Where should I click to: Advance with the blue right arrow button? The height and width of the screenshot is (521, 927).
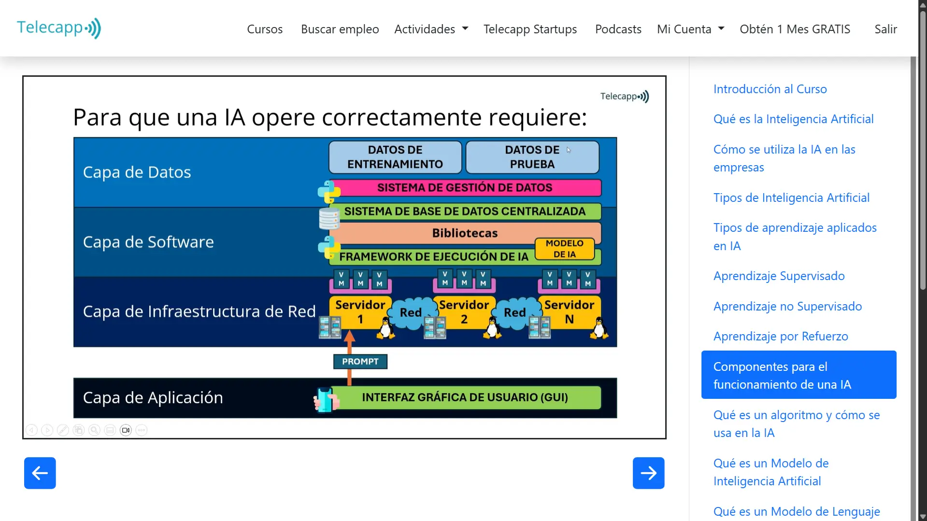click(x=648, y=473)
